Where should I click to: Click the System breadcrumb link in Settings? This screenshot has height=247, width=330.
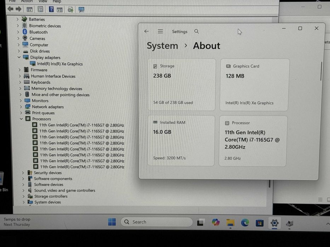(x=162, y=46)
